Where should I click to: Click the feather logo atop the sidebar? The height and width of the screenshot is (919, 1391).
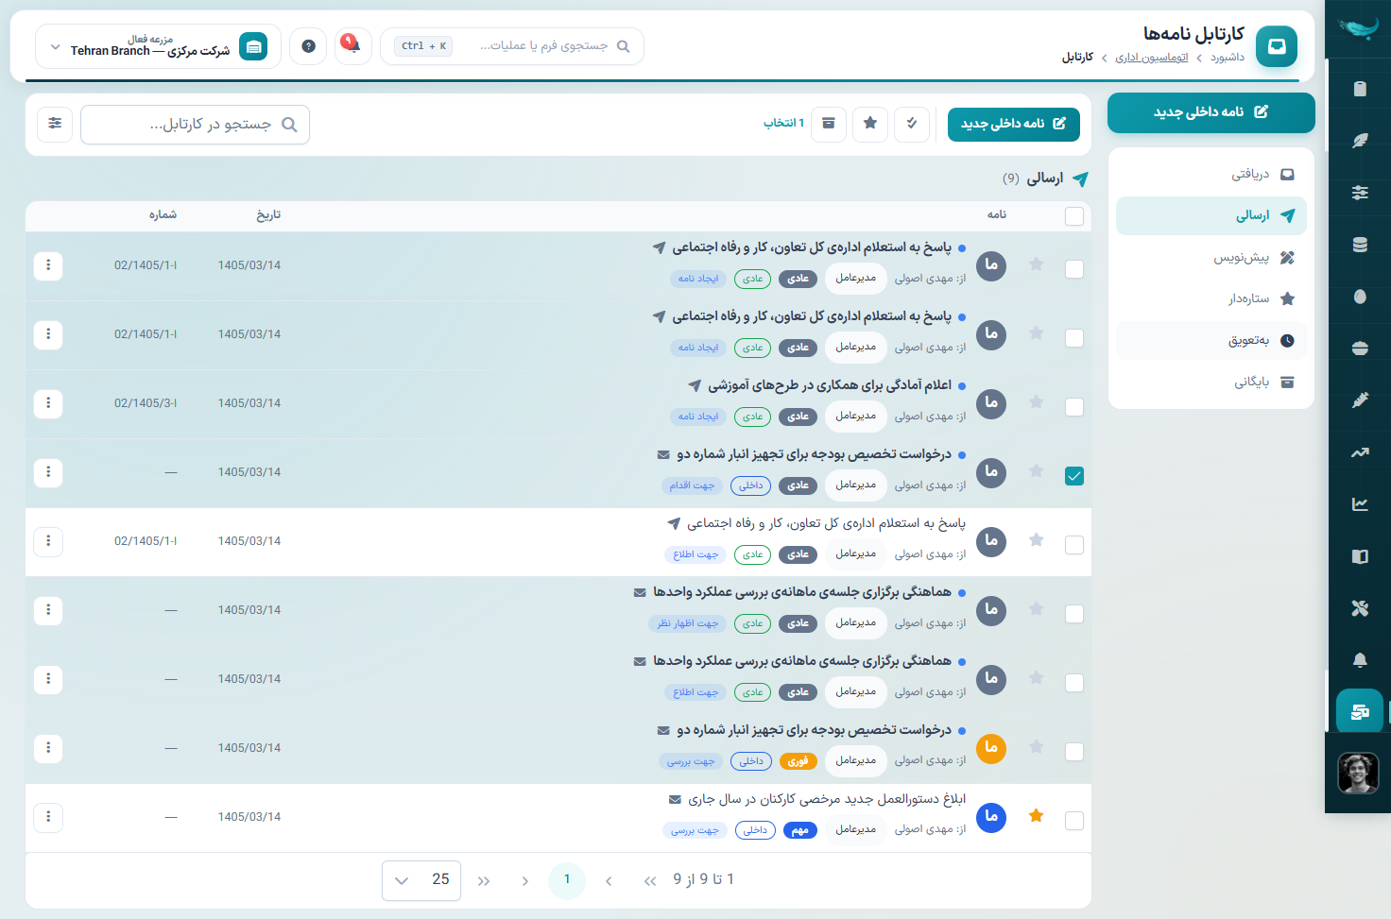pos(1359,28)
